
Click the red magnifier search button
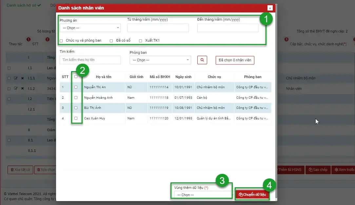(202, 60)
